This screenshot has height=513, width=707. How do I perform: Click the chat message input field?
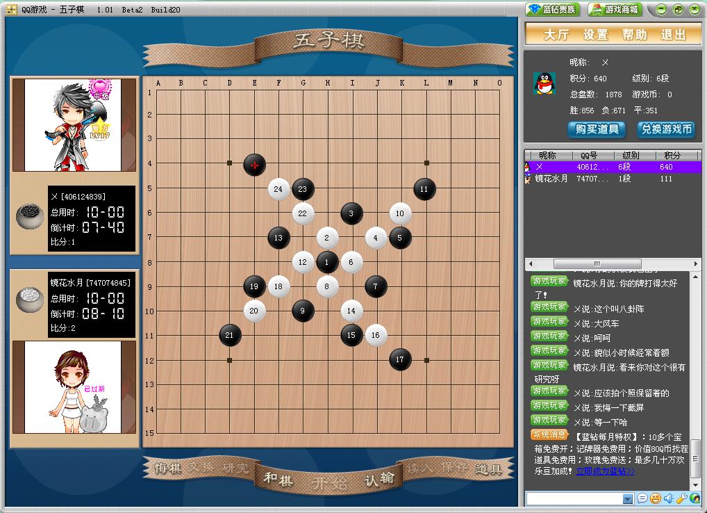coord(574,498)
